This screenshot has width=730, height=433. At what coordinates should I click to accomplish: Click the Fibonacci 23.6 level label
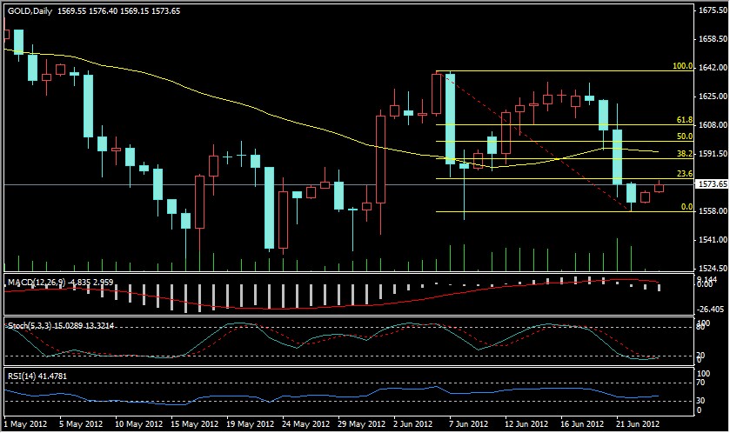684,175
